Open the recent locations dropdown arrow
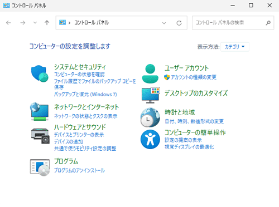Viewport: 279px width, 207px height. tap(35, 23)
